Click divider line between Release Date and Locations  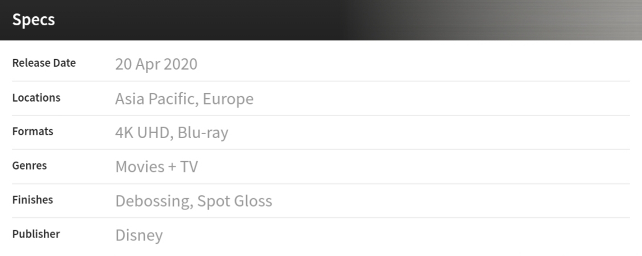coord(321,81)
